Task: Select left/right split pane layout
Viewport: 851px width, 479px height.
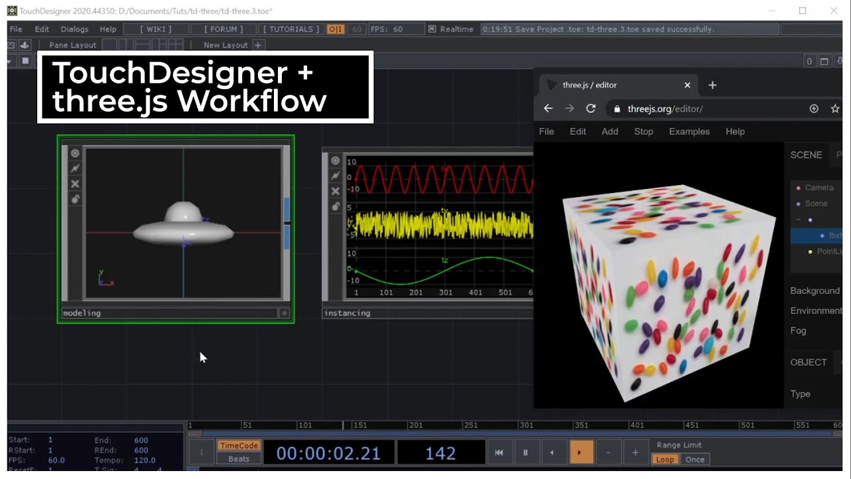Action: (x=126, y=45)
